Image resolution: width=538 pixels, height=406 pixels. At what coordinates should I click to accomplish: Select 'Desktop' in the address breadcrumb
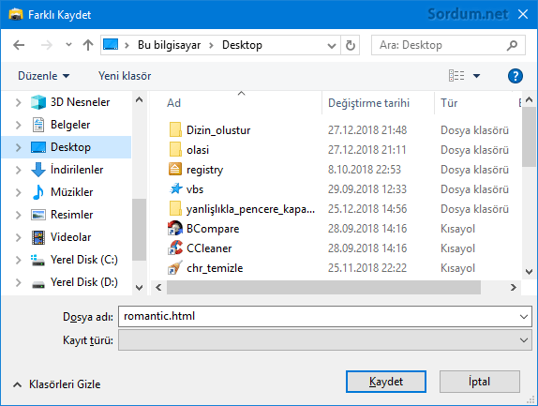click(242, 45)
